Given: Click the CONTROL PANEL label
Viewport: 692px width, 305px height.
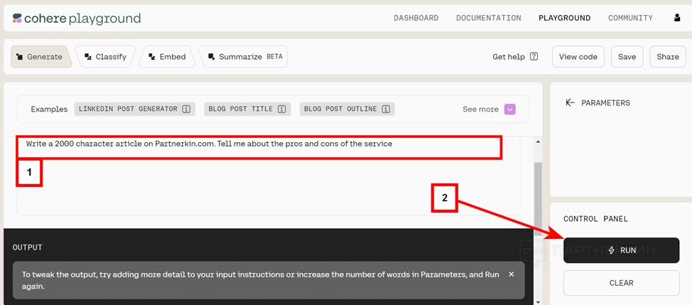Looking at the screenshot, I should [596, 219].
